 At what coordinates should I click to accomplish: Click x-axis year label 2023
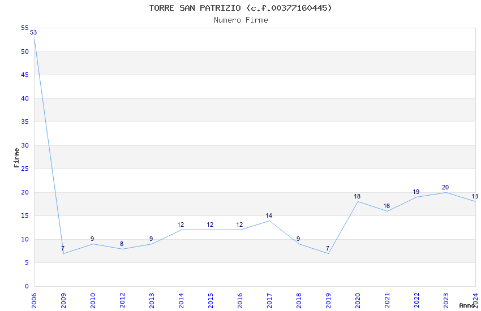(446, 301)
